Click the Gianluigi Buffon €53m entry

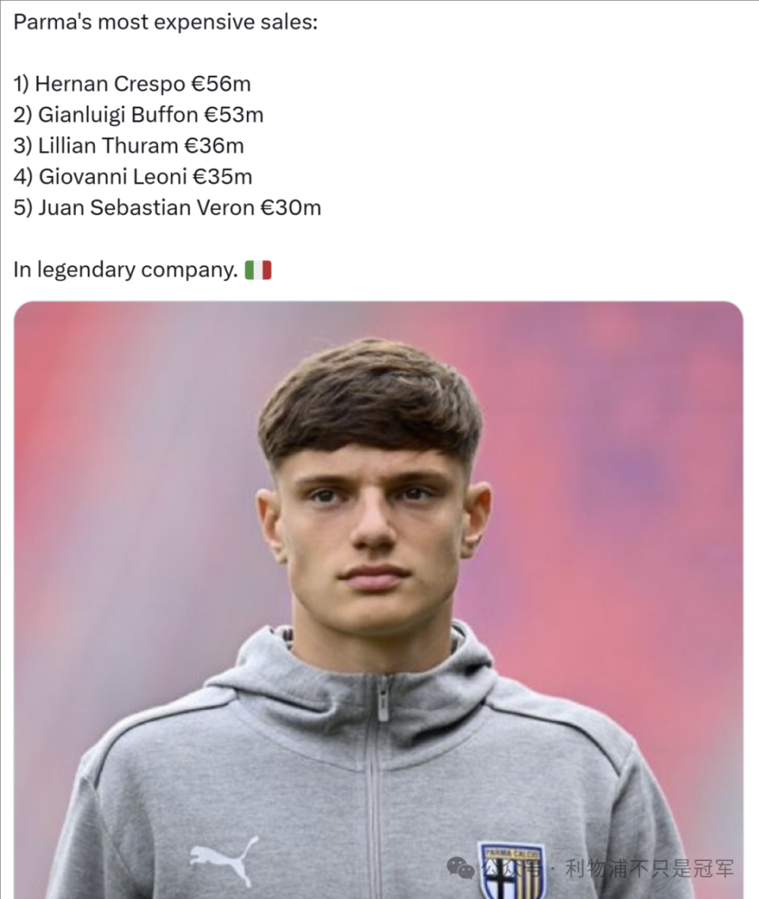138,115
